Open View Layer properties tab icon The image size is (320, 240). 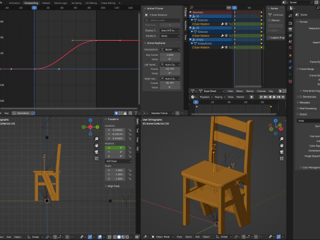click(x=290, y=35)
